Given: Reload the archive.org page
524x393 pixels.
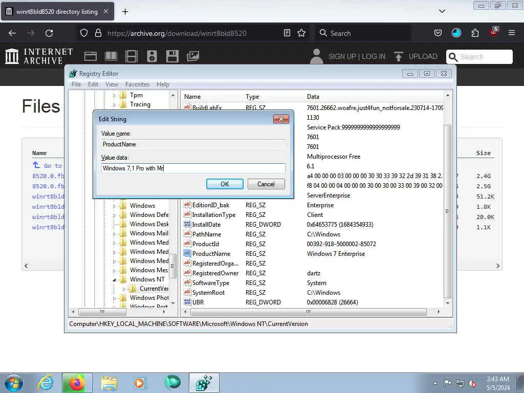Looking at the screenshot, I should [x=49, y=33].
